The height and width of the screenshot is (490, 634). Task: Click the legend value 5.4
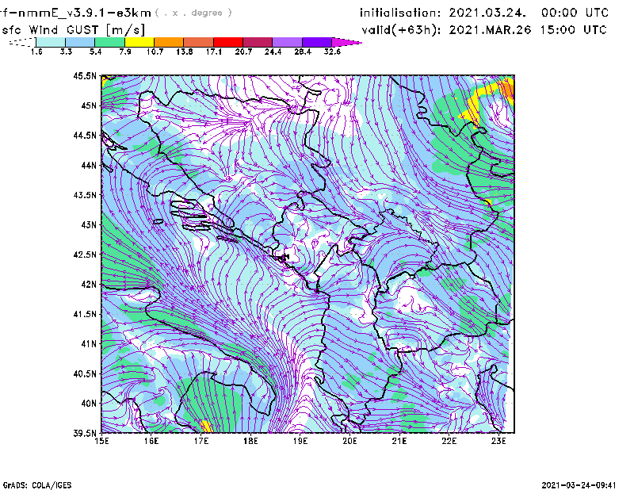click(x=95, y=52)
